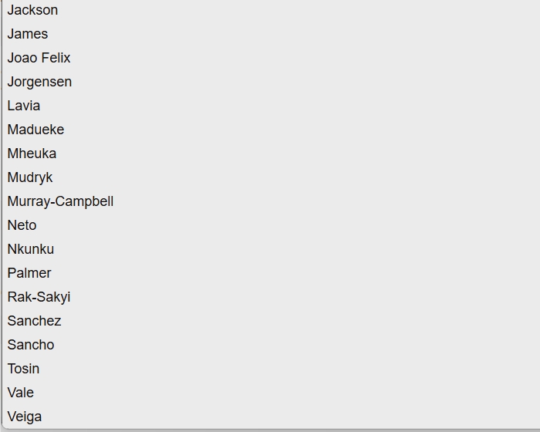Choose Mudryk from the dropdown
Screen dimensions: 540x432
point(30,177)
